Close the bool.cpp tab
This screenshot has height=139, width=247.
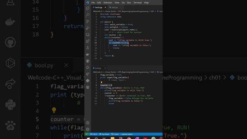click(105, 7)
